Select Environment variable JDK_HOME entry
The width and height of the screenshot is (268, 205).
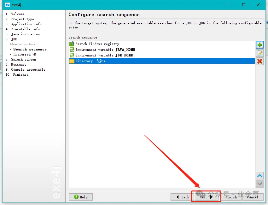(162, 55)
